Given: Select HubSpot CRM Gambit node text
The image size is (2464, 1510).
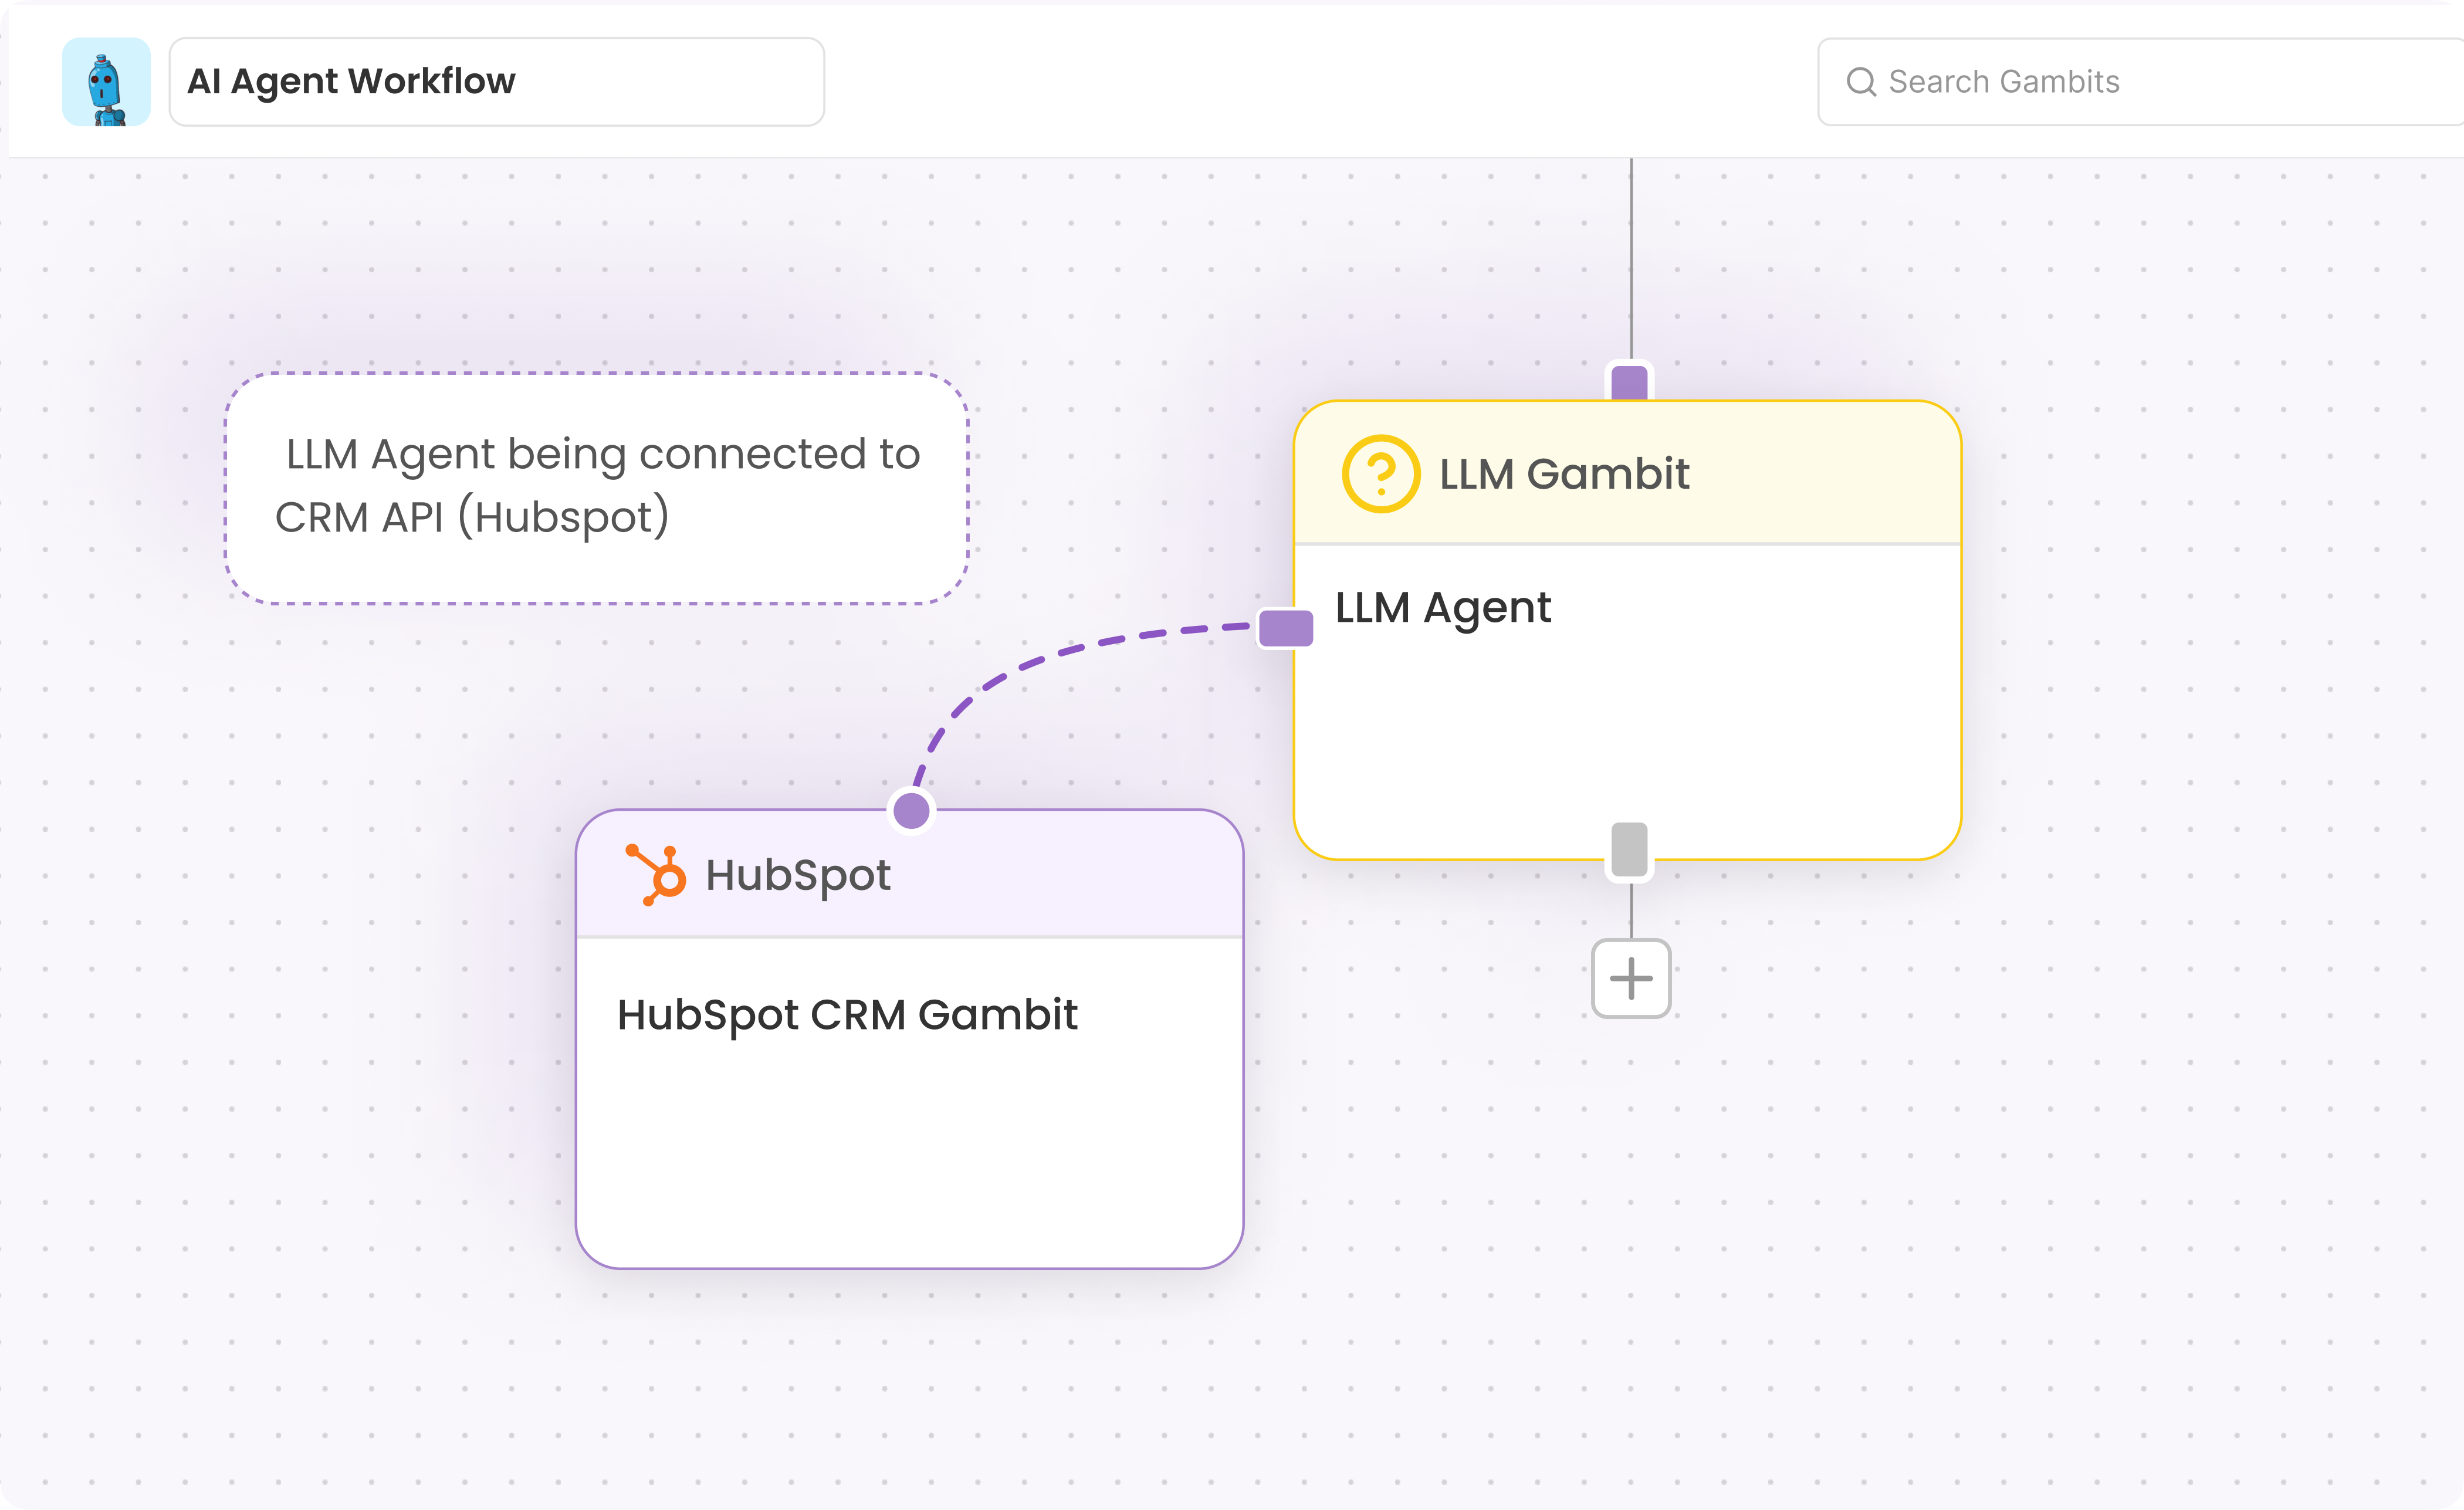Looking at the screenshot, I should coord(847,1016).
